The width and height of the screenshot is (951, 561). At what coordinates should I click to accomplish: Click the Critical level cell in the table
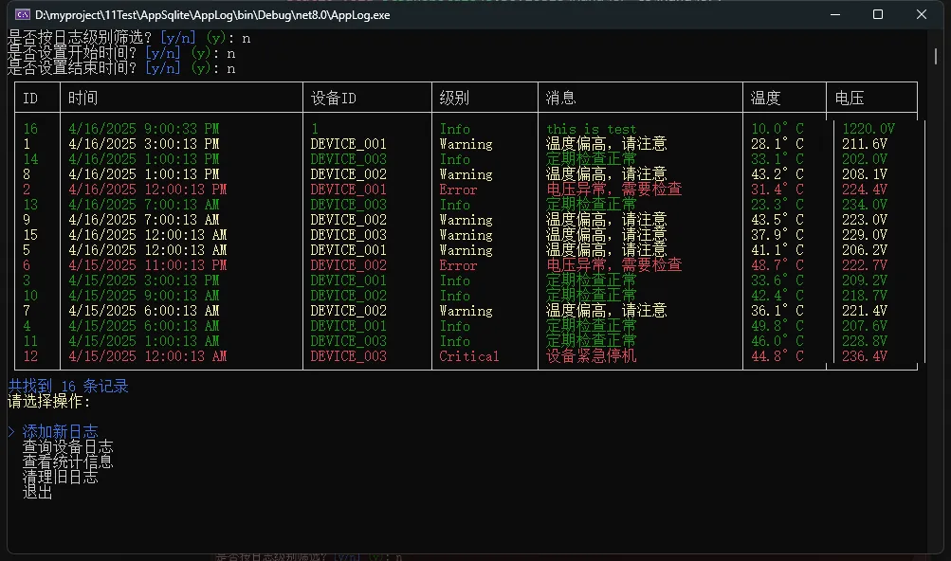pyautogui.click(x=468, y=356)
